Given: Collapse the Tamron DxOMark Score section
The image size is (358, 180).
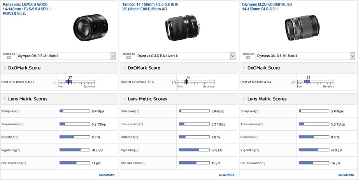Looking at the screenshot, I should coord(125,68).
